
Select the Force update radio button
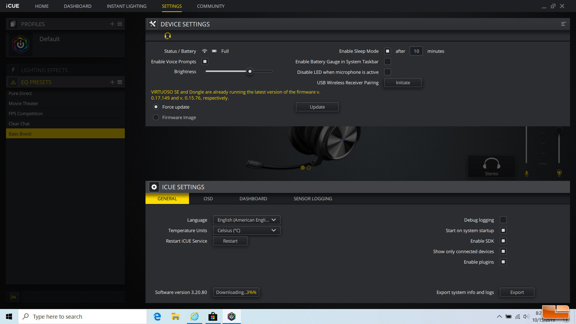[x=156, y=107]
